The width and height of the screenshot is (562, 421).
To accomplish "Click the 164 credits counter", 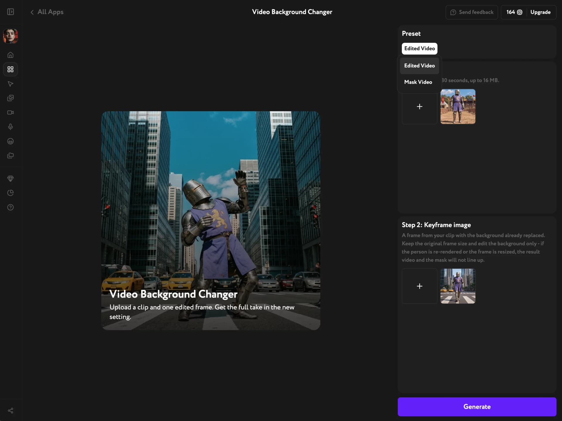I will (514, 12).
